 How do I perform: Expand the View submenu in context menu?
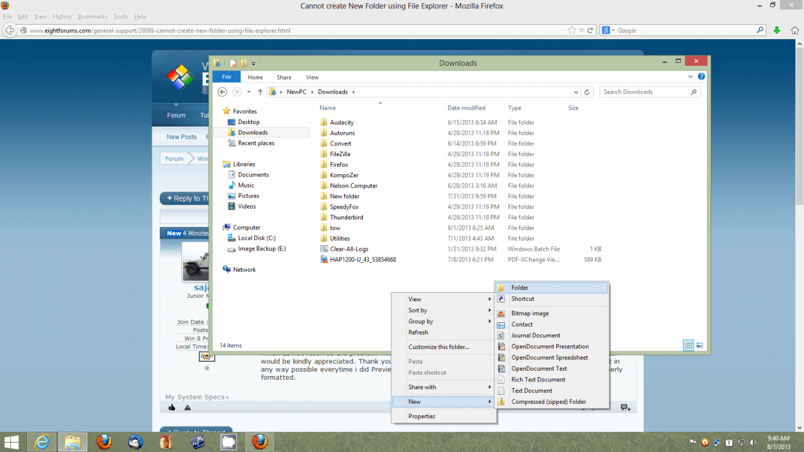click(x=444, y=299)
